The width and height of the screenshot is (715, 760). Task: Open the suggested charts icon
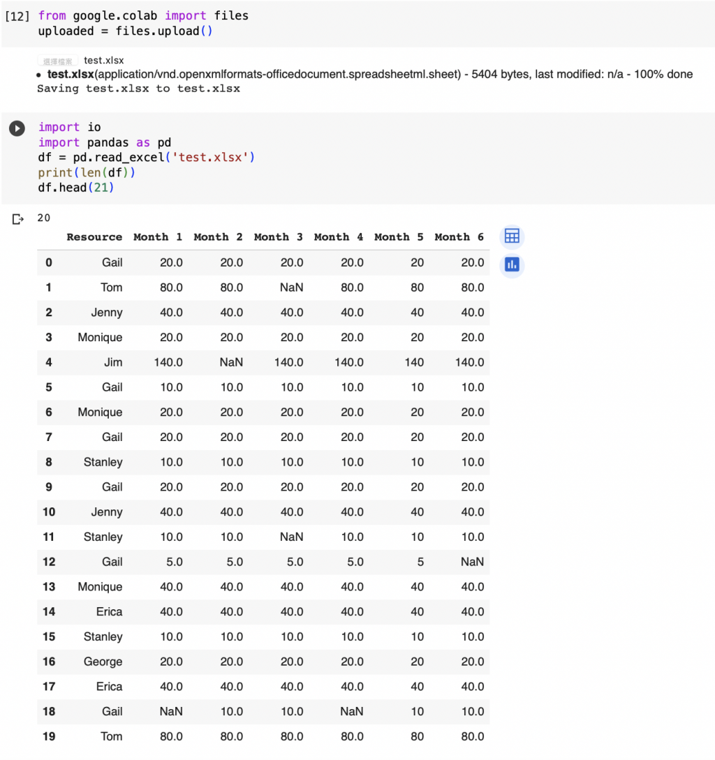click(x=512, y=264)
